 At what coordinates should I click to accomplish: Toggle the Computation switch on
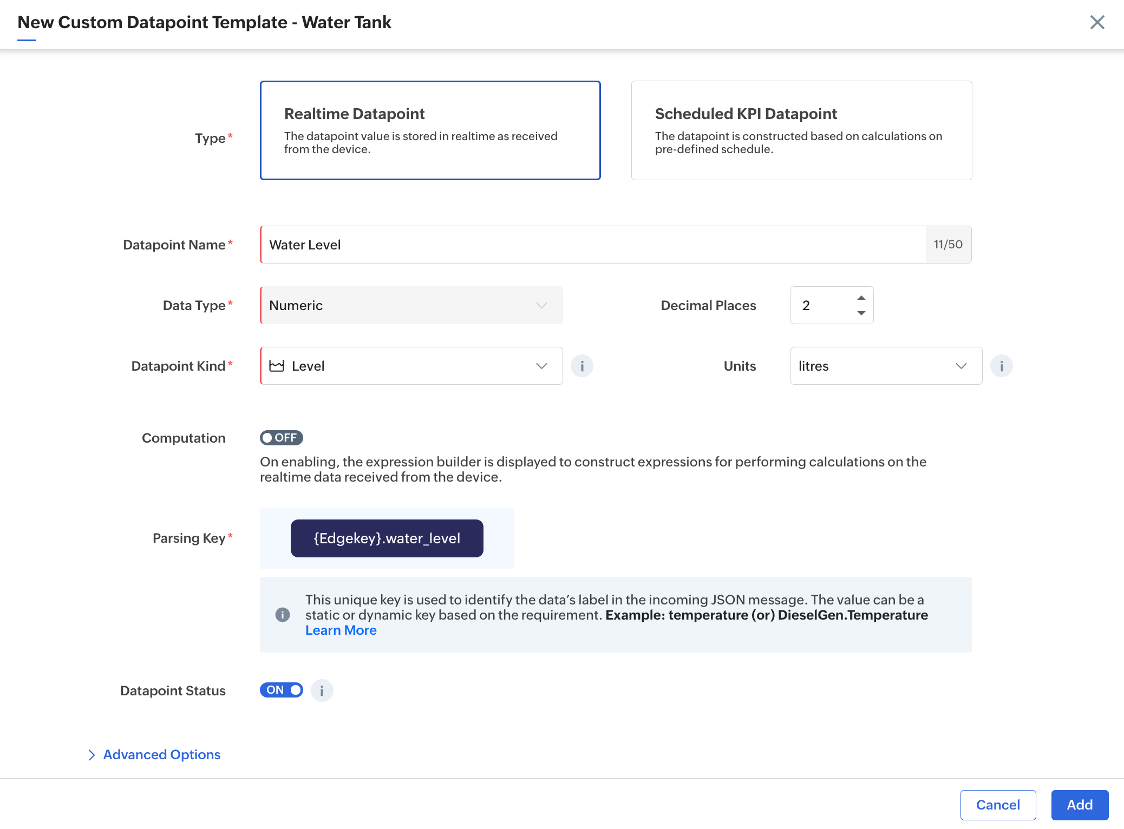point(281,438)
